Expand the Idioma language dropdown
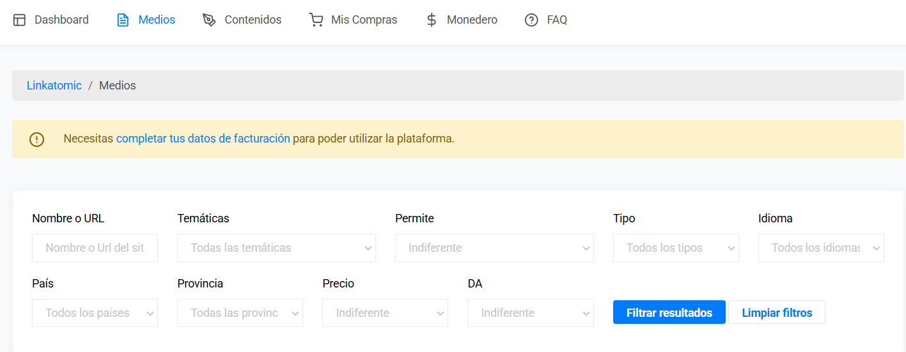Image resolution: width=906 pixels, height=352 pixels. coord(821,248)
